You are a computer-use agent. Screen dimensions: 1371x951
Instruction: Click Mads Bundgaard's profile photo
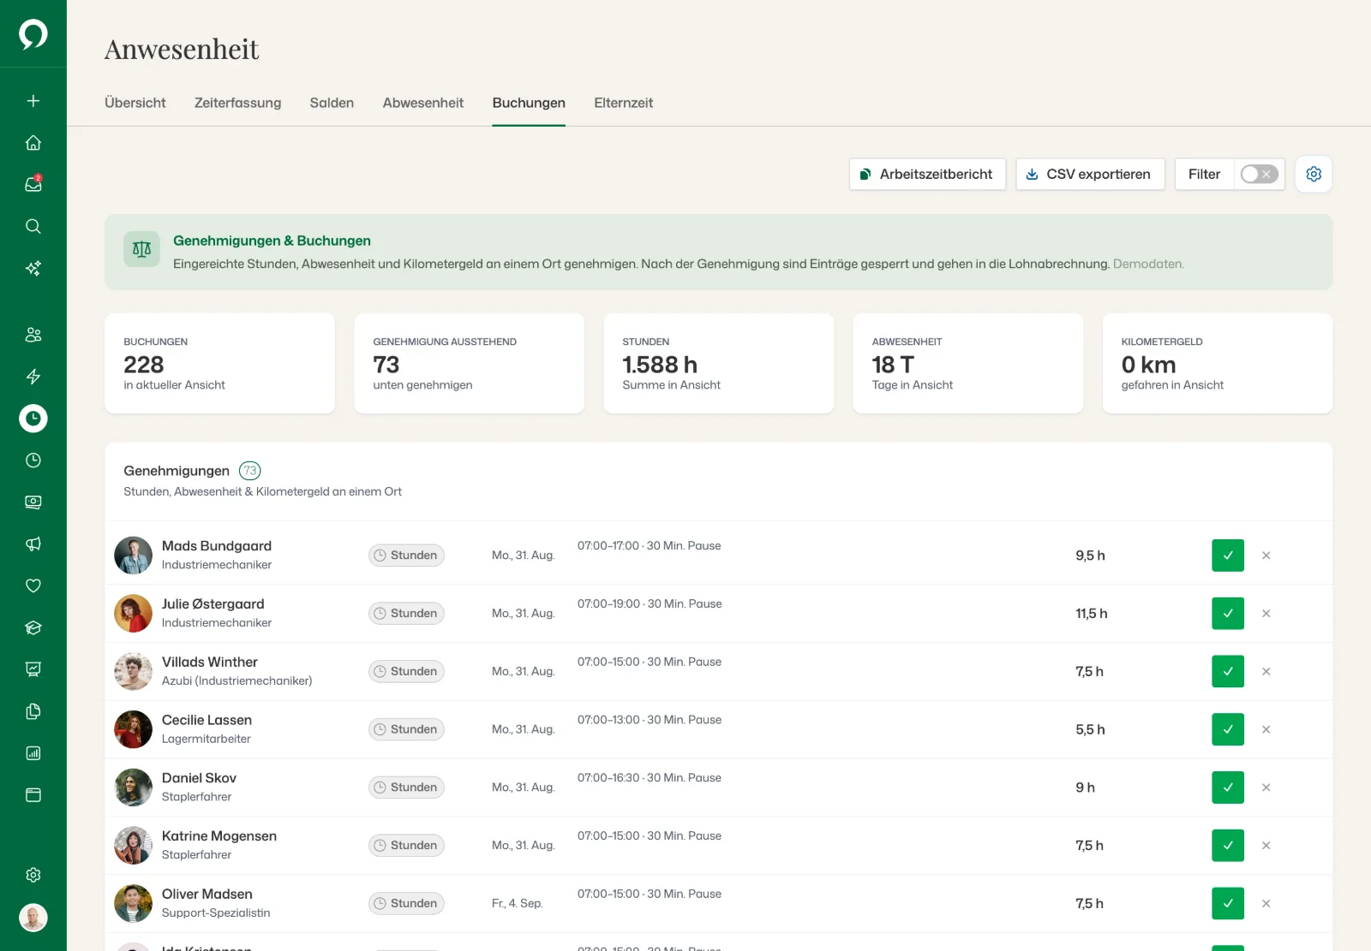pos(134,556)
